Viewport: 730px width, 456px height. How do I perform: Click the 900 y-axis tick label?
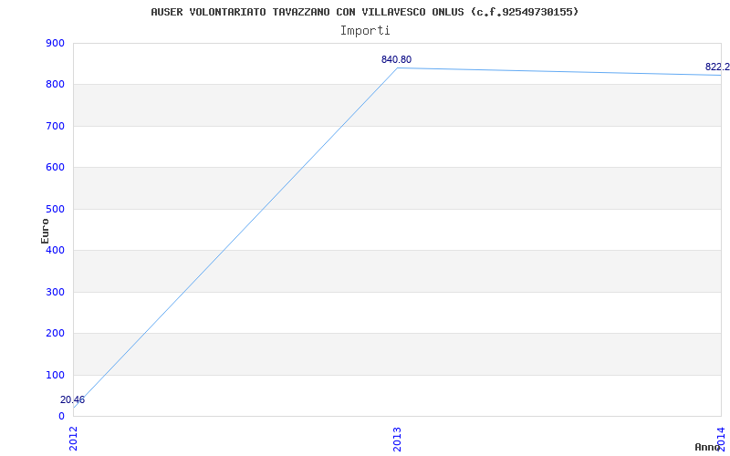coord(55,43)
